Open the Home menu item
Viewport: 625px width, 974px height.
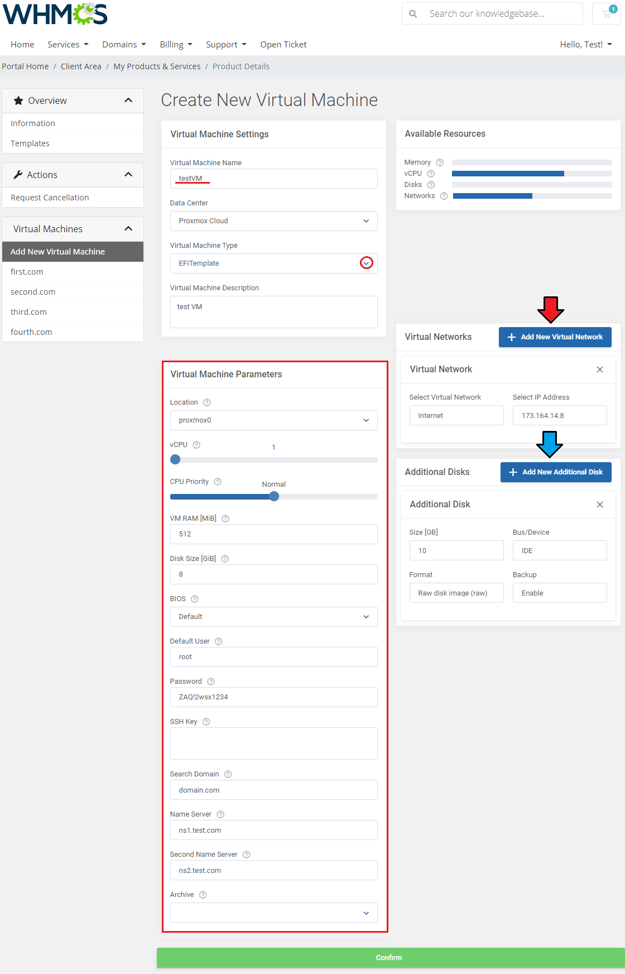22,45
